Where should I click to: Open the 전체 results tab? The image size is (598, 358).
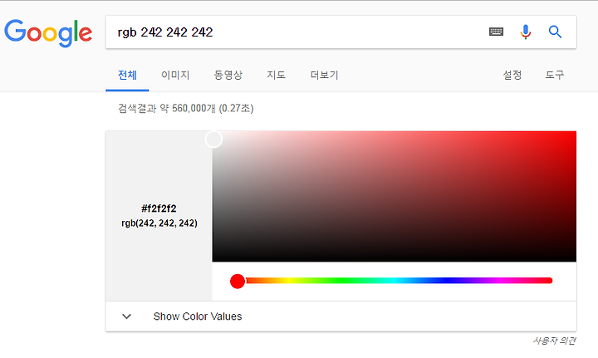tap(127, 75)
